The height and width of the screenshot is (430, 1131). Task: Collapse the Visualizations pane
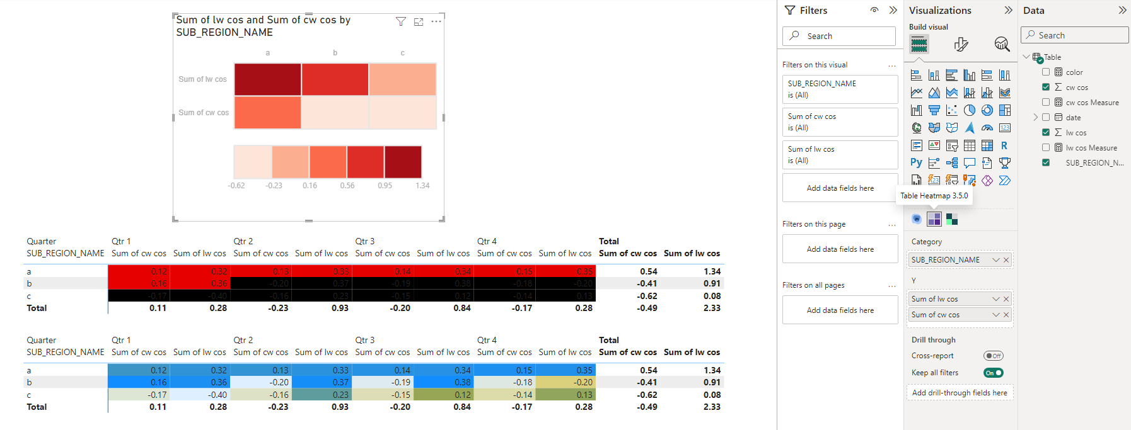(x=1008, y=10)
